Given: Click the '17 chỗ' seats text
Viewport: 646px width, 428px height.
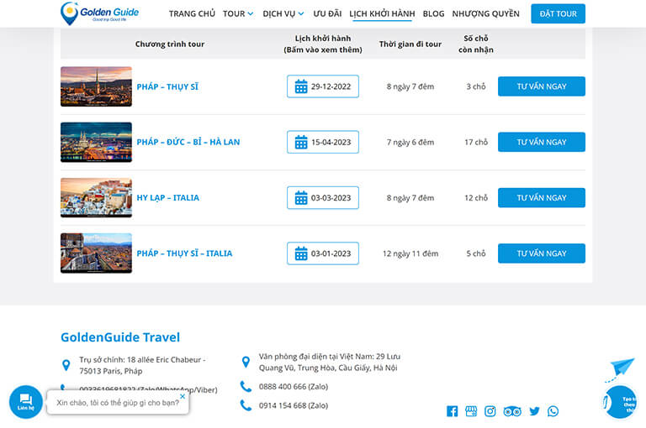Looking at the screenshot, I should tap(476, 143).
